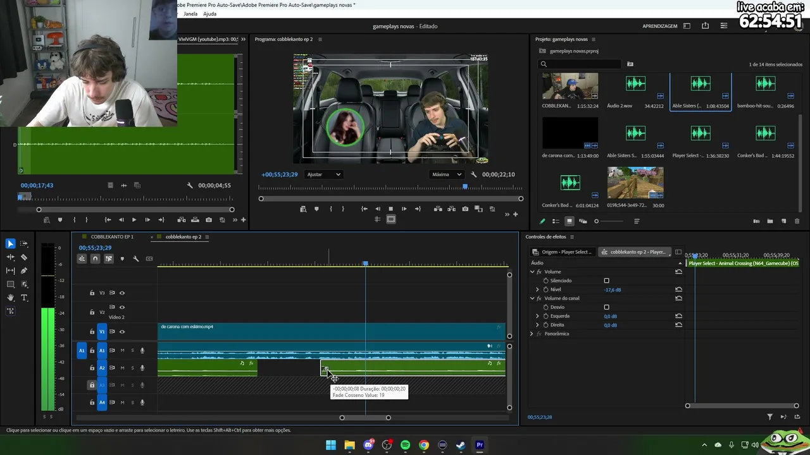Select the Ripple Edit tool
The image size is (810, 455).
click(x=11, y=257)
